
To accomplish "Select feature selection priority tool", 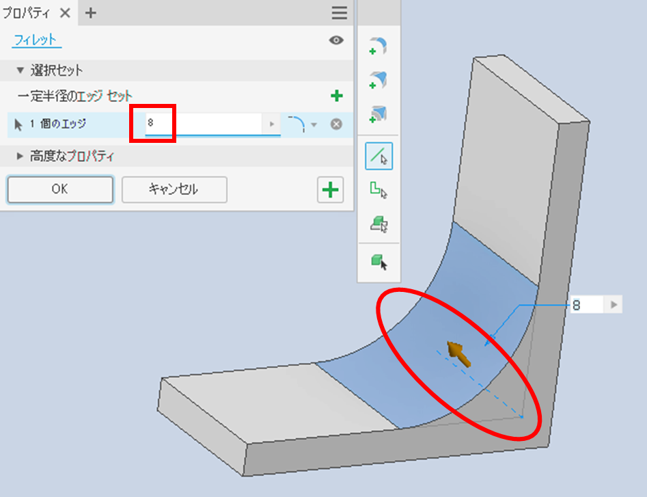I will 378,224.
